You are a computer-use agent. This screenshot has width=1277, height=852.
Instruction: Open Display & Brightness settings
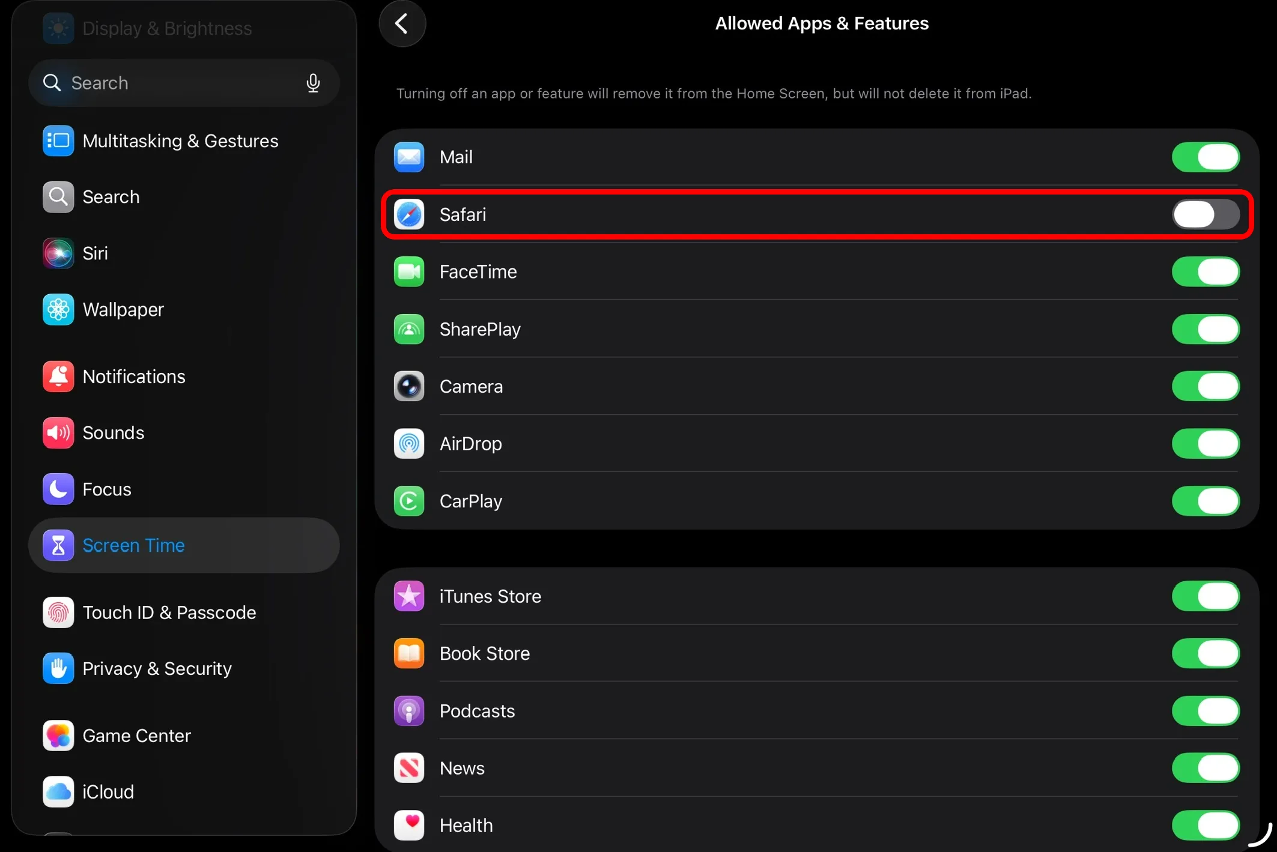point(184,28)
